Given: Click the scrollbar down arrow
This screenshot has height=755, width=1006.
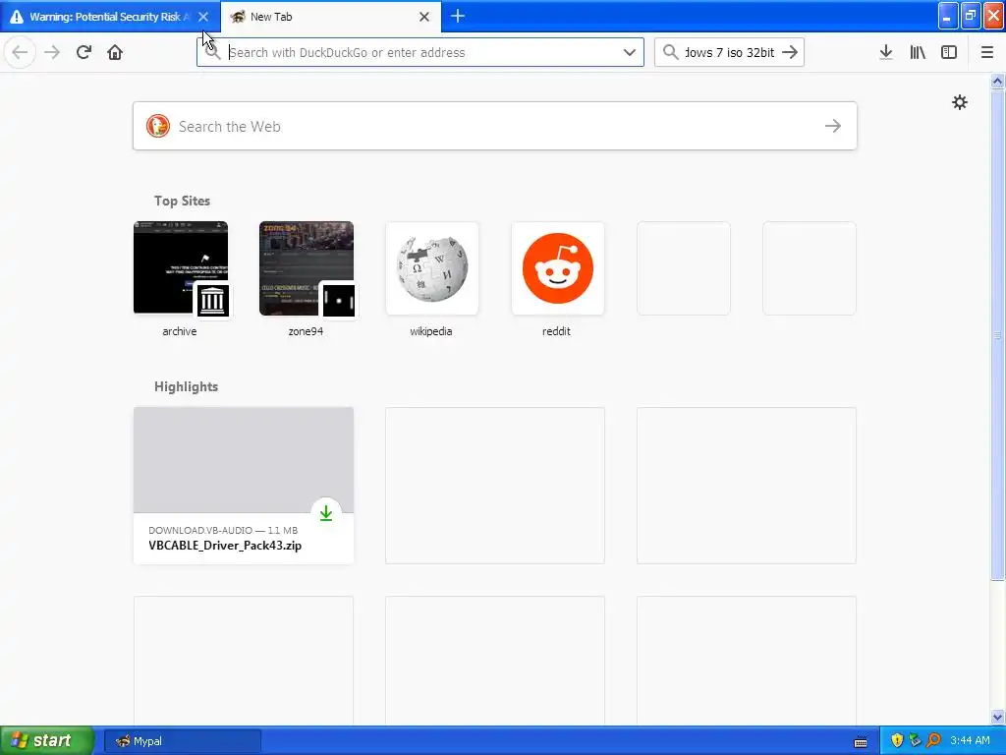Looking at the screenshot, I should click(997, 717).
